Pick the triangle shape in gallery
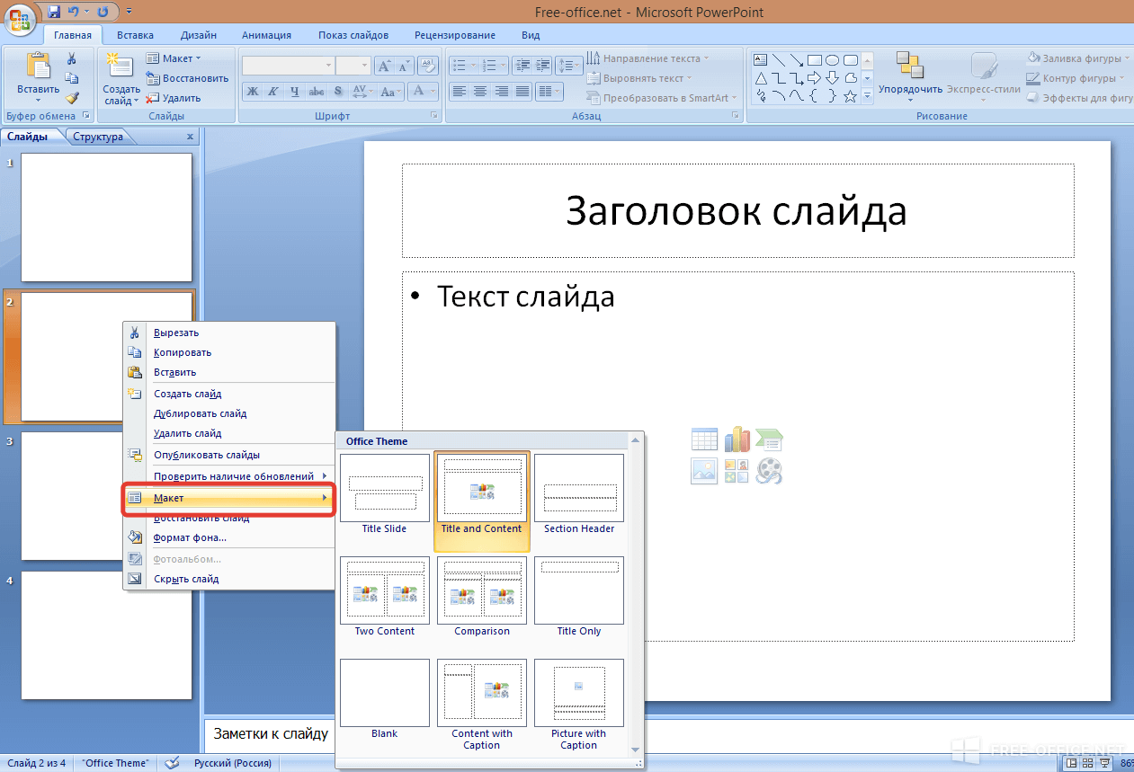1134x772 pixels. [761, 78]
